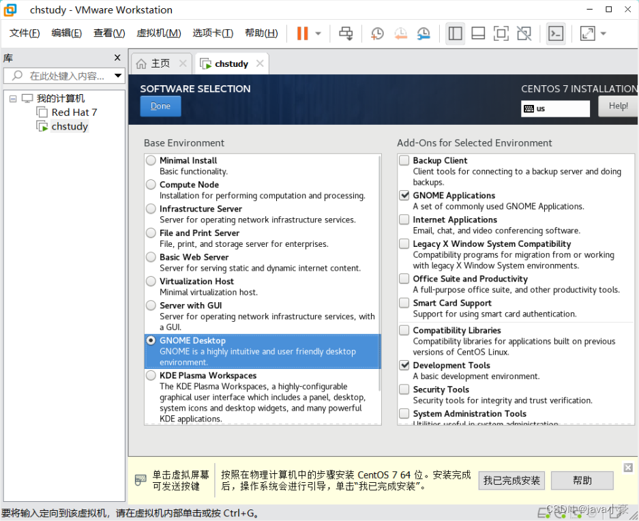Select Basic Web Server radio button

[151, 257]
